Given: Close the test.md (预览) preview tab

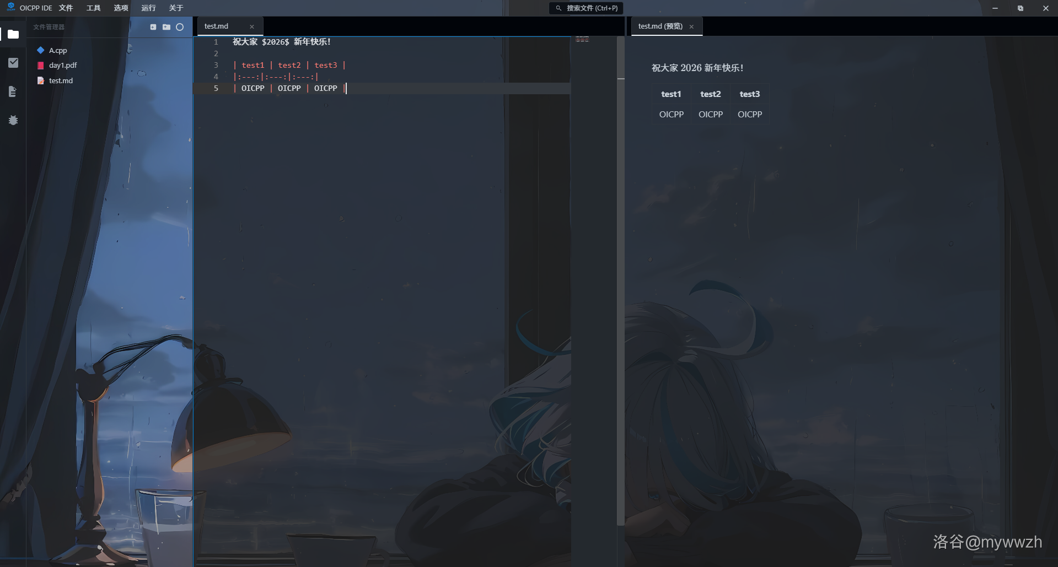Looking at the screenshot, I should click(x=691, y=27).
